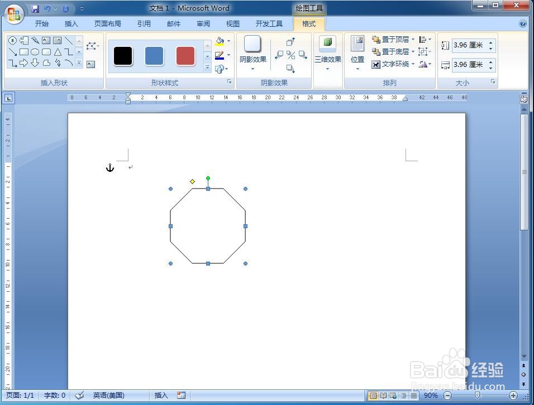
Task: Click the Save icon in quick access toolbar
Action: [x=35, y=9]
